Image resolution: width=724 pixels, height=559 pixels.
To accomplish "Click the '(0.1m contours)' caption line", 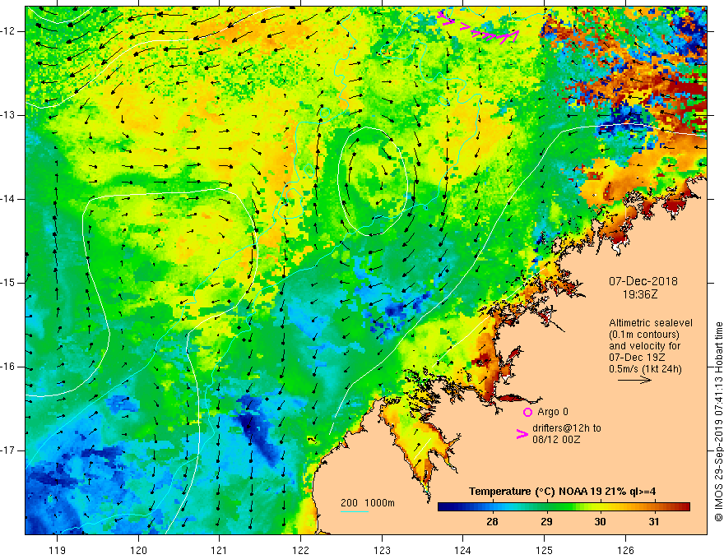I will [x=644, y=335].
